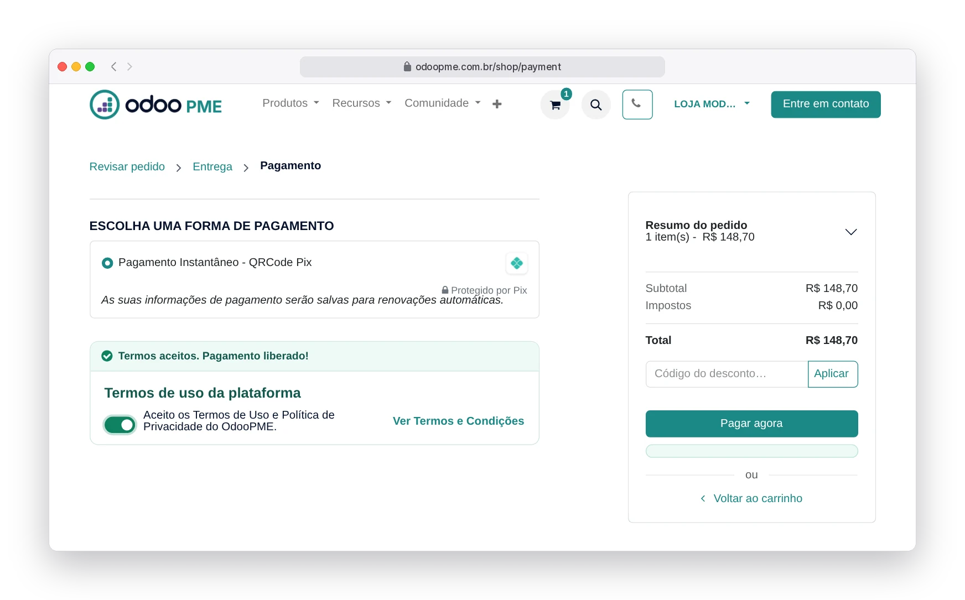
Task: Open the Comunidade dropdown menu
Action: [x=443, y=103]
